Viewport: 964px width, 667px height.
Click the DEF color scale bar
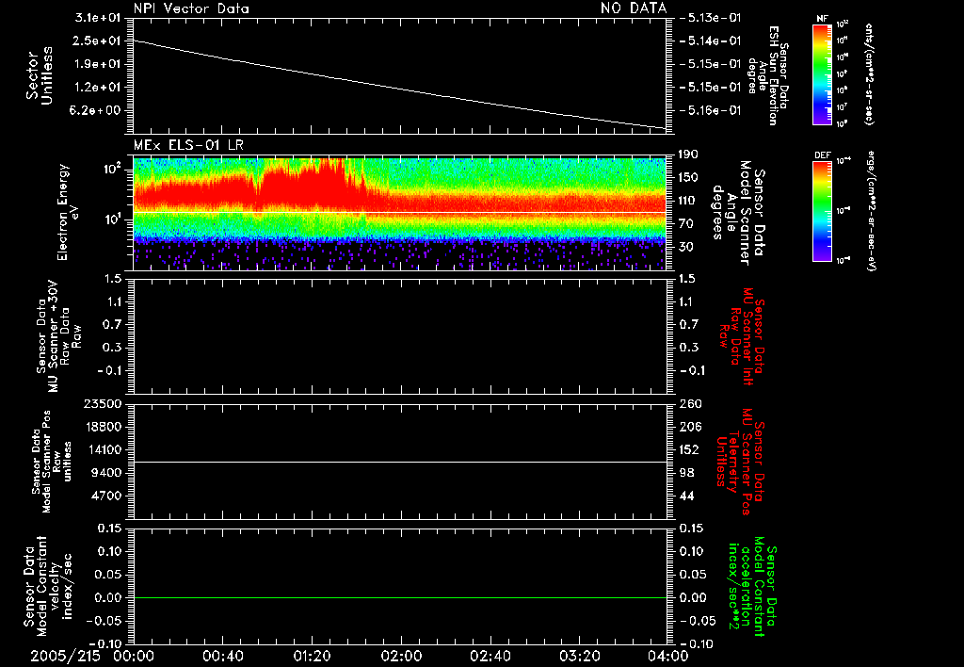(x=822, y=211)
